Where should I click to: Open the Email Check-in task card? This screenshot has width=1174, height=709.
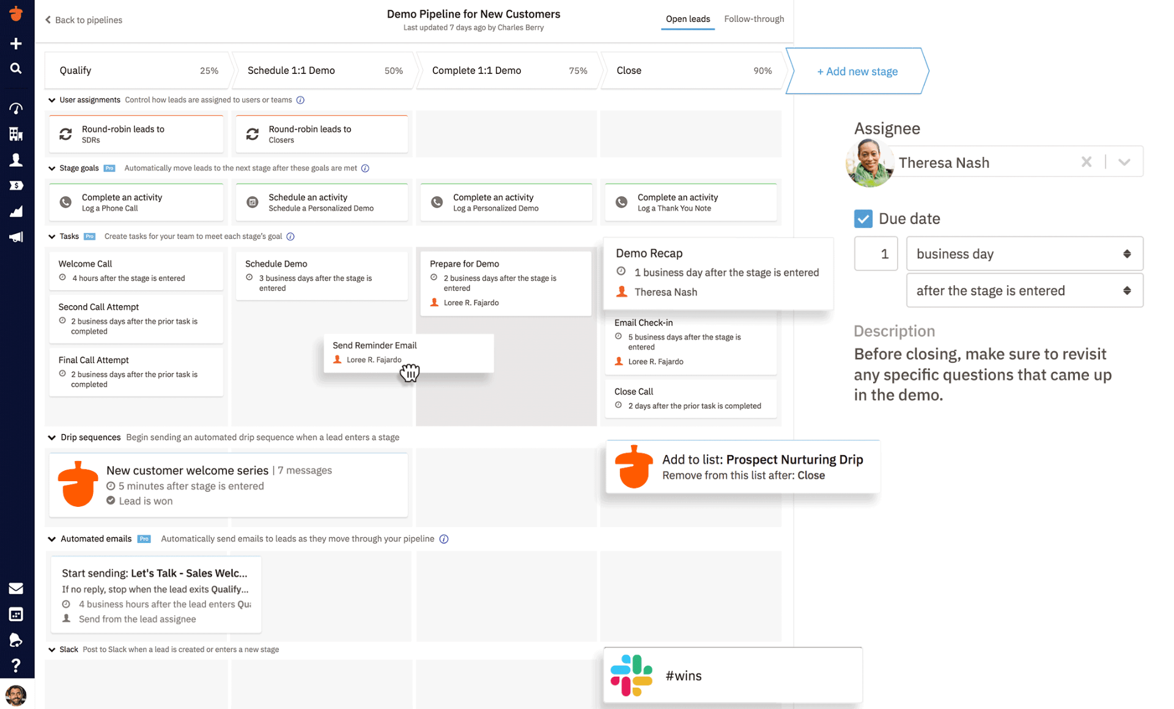pos(690,342)
